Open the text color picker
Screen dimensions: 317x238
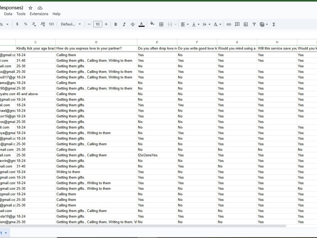pos(141,24)
